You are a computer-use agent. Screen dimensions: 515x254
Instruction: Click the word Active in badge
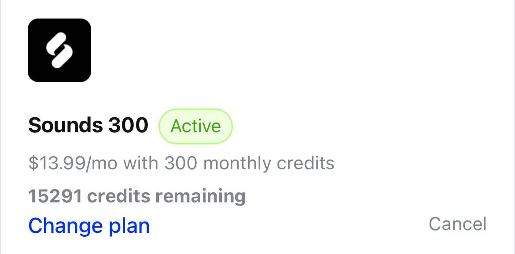[x=196, y=127]
